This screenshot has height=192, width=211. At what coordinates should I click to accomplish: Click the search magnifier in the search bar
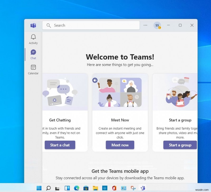(49, 25)
